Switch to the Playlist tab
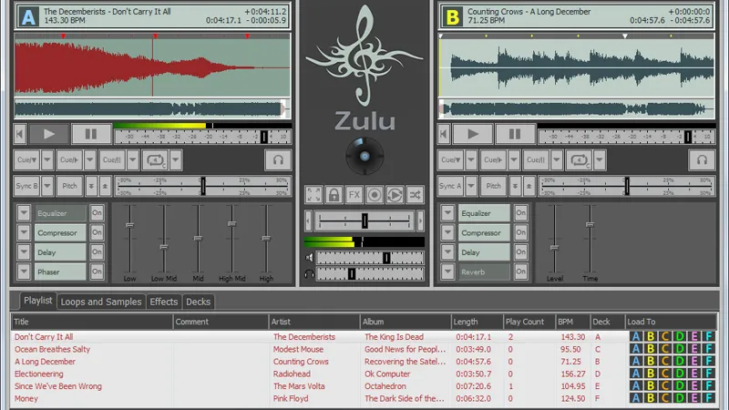 pos(37,301)
